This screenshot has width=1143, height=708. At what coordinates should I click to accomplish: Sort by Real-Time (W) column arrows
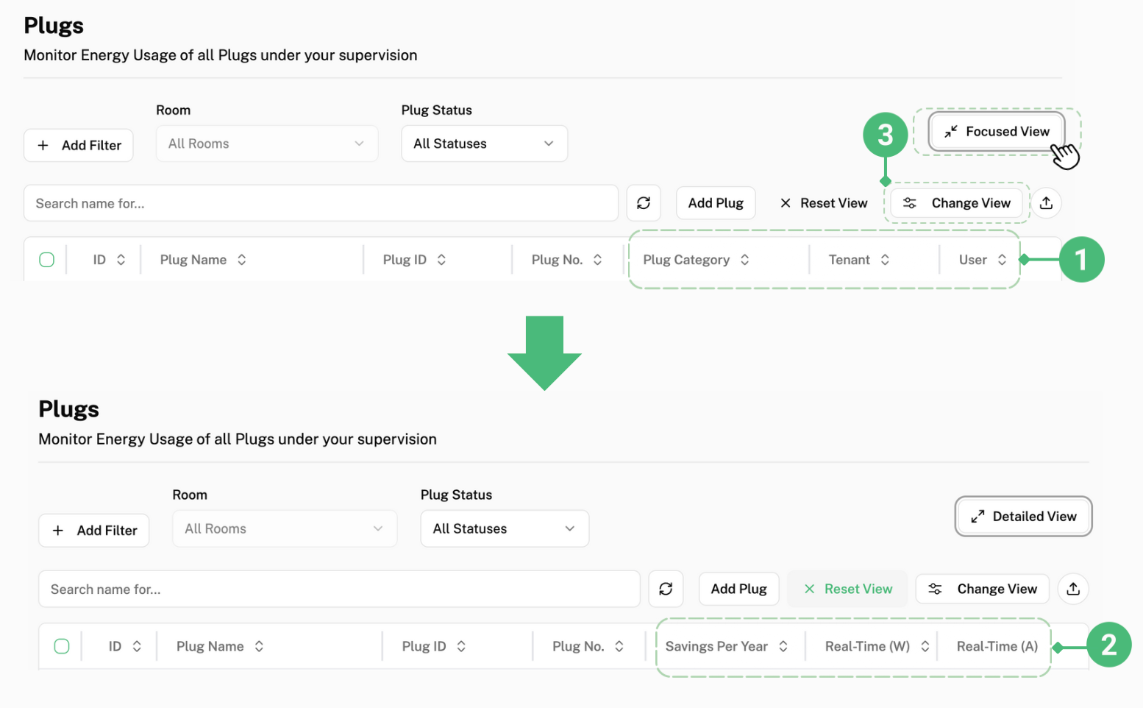pos(925,646)
